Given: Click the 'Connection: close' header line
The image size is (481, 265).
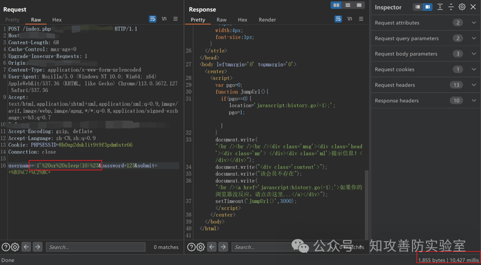Looking at the screenshot, I should 32,152.
